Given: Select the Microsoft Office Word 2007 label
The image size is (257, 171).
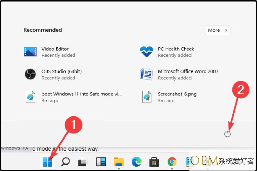Looking at the screenshot, I should [x=188, y=71].
